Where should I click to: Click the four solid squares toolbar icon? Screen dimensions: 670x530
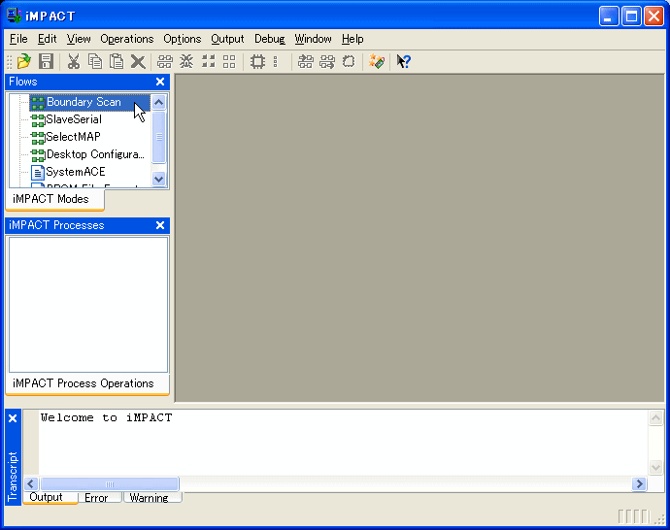pyautogui.click(x=208, y=61)
